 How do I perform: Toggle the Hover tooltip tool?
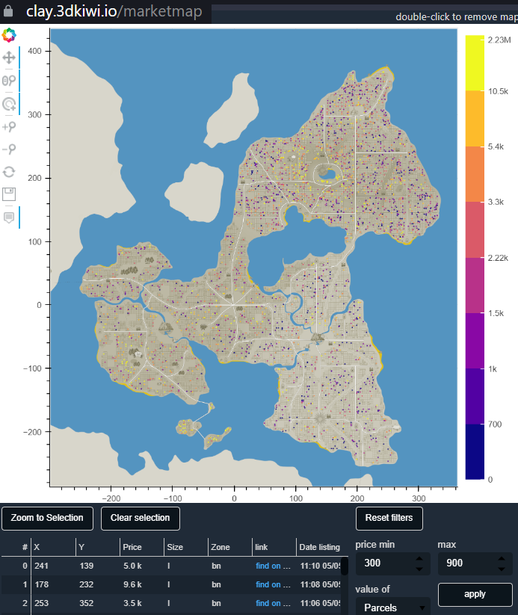tap(9, 217)
